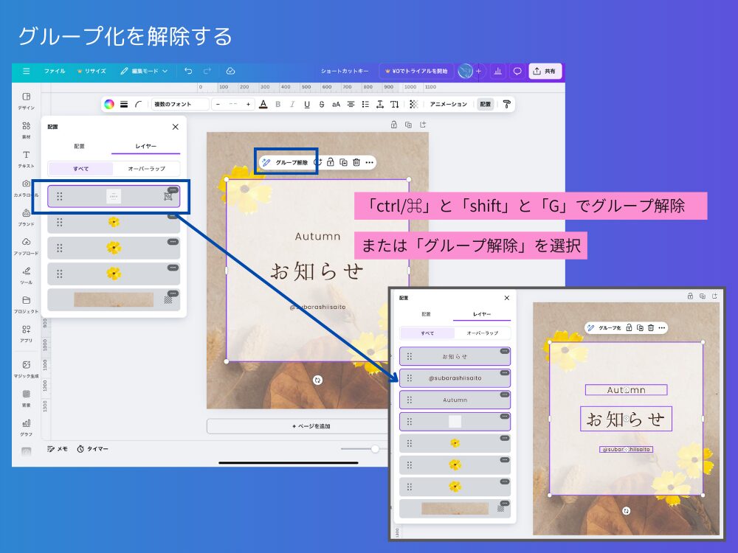Open the 素材 panel in the sidebar
This screenshot has height=553, width=738.
click(x=27, y=131)
